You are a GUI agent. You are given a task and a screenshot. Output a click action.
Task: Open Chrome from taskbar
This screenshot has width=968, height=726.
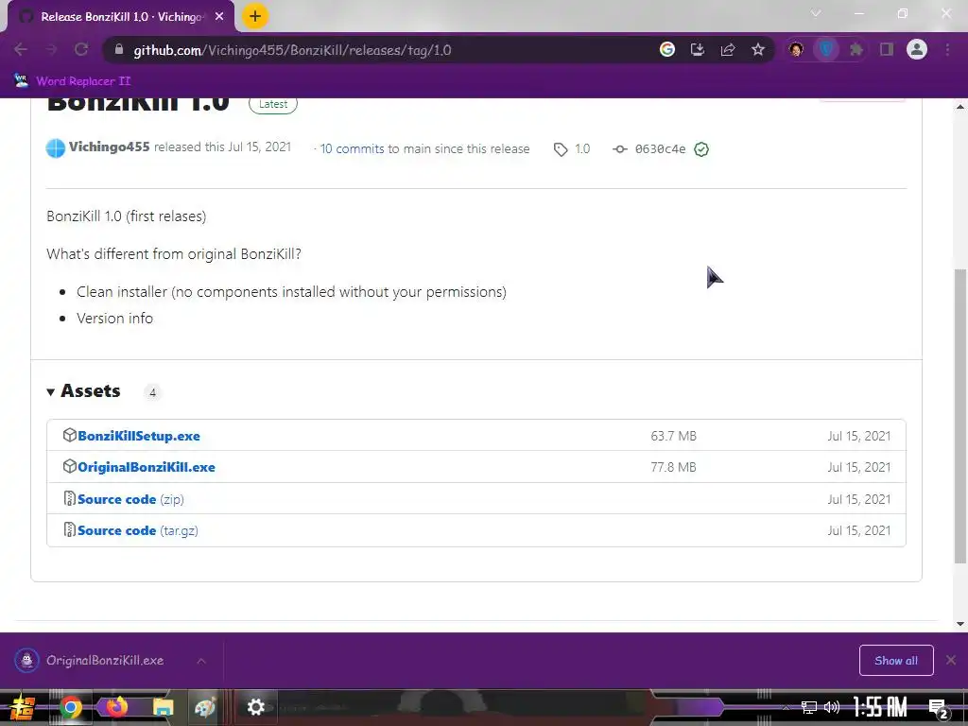click(70, 707)
